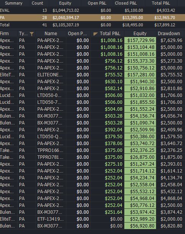This screenshot has width=185, height=234.
Task: Click the PA count value 28
Action: pyautogui.click(x=45, y=18)
